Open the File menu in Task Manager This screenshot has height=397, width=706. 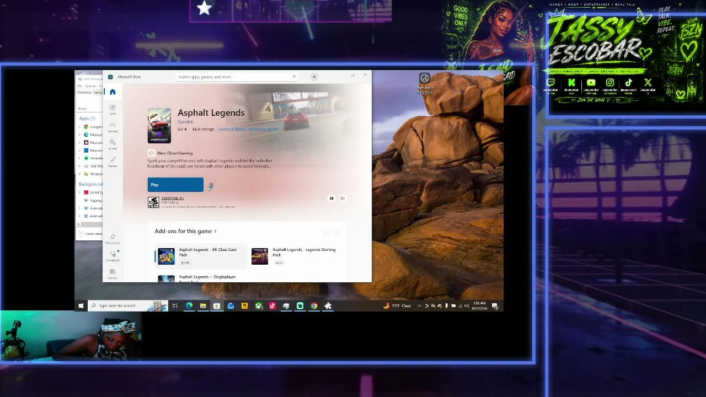[x=79, y=86]
